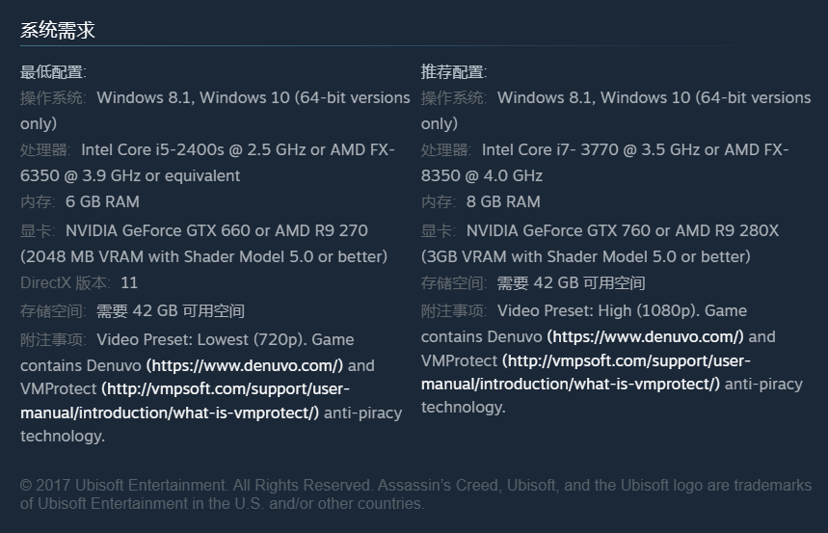This screenshot has width=828, height=533.
Task: Click the 8 GB RAM memory entry
Action: (x=503, y=202)
